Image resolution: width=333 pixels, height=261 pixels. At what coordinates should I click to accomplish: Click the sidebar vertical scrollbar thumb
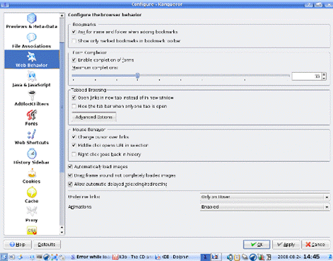[x=62, y=108]
